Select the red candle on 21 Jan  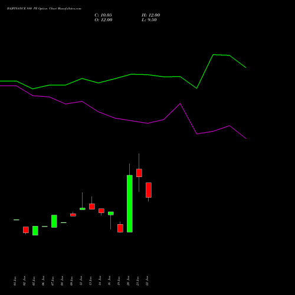[139, 173]
